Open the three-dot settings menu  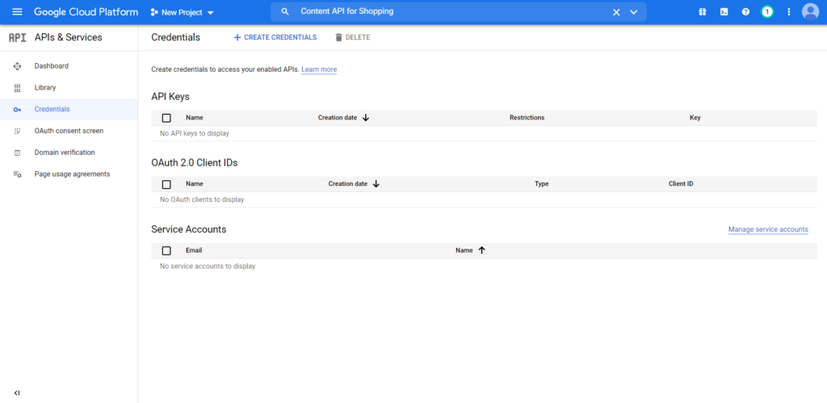[789, 11]
